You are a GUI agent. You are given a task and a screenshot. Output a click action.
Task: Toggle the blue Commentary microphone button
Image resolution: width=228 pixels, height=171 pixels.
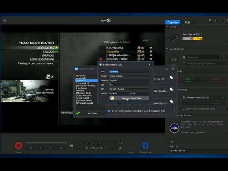pyautogui.click(x=145, y=145)
